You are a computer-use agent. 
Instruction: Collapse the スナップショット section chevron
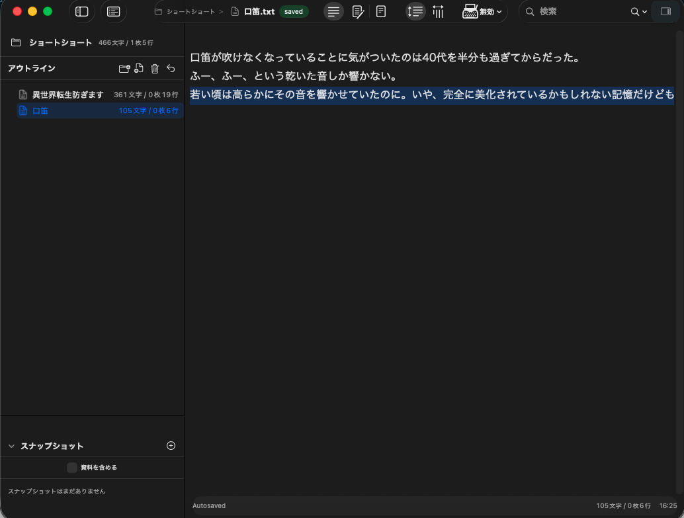[12, 446]
